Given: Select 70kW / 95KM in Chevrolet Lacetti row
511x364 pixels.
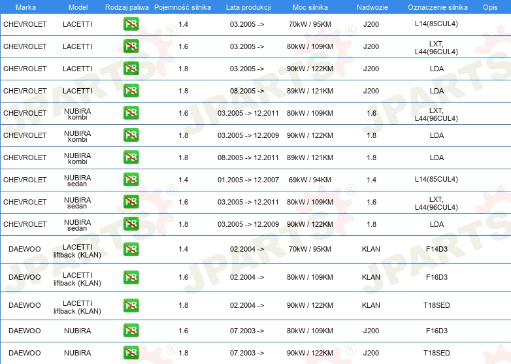Looking at the screenshot, I should [x=310, y=24].
